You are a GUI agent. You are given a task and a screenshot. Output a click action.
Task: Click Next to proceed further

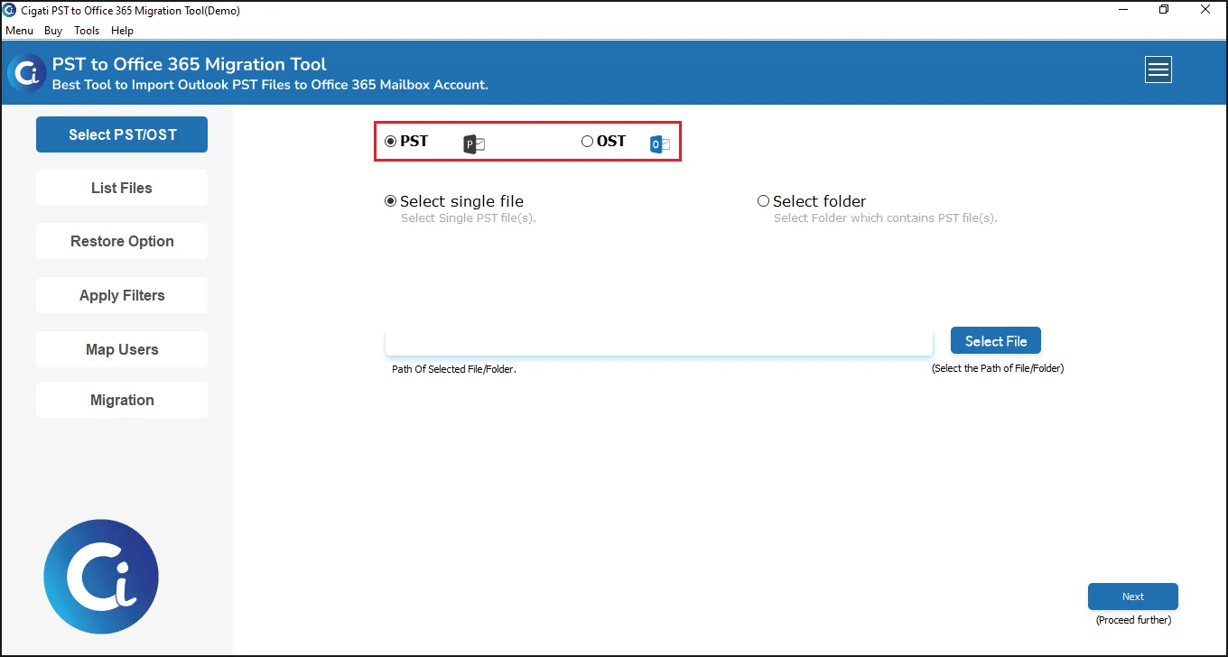tap(1133, 597)
